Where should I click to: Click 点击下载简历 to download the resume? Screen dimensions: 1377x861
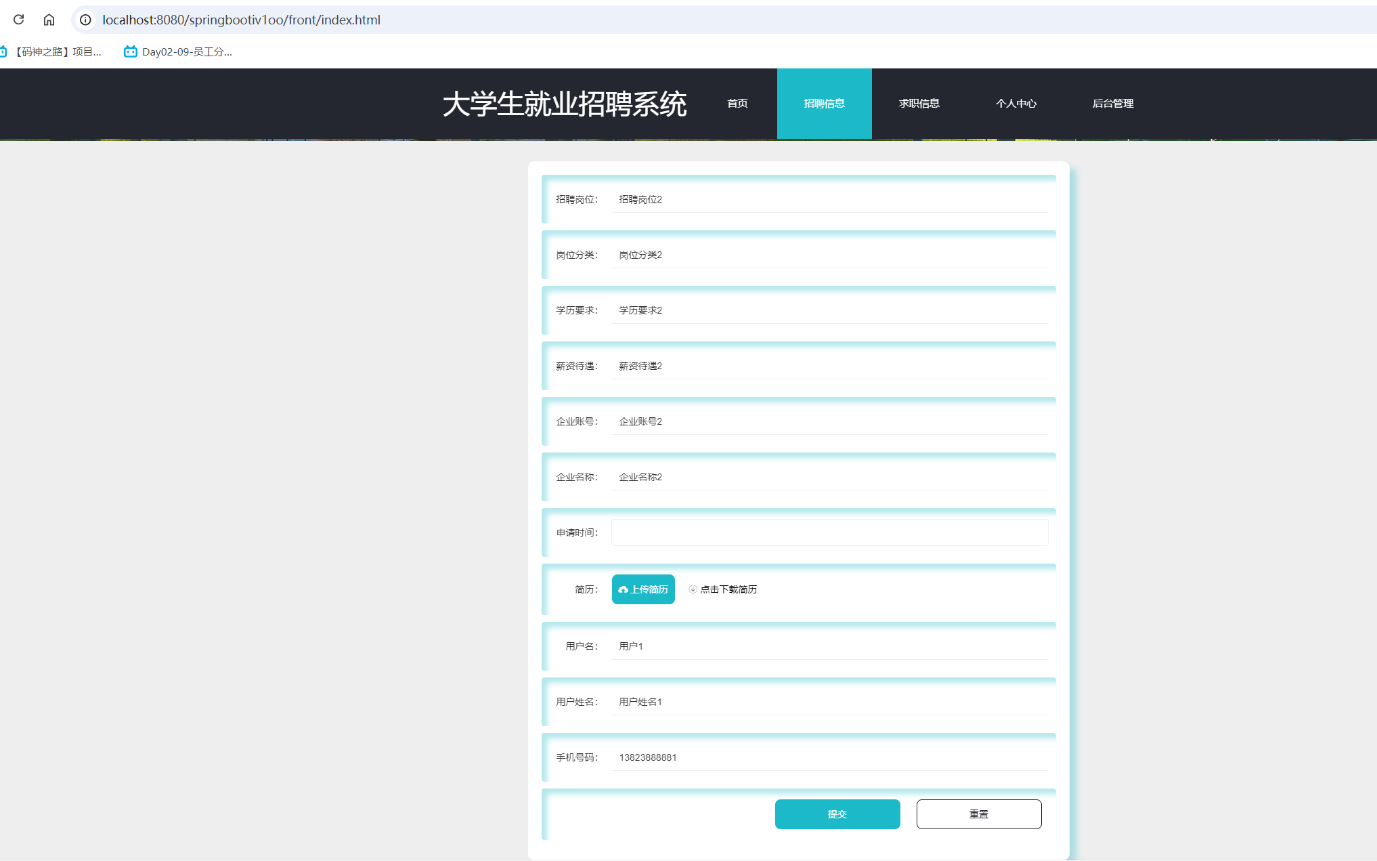click(729, 589)
